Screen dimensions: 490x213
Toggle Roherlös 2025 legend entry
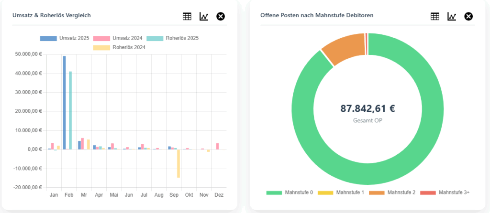click(x=172, y=38)
